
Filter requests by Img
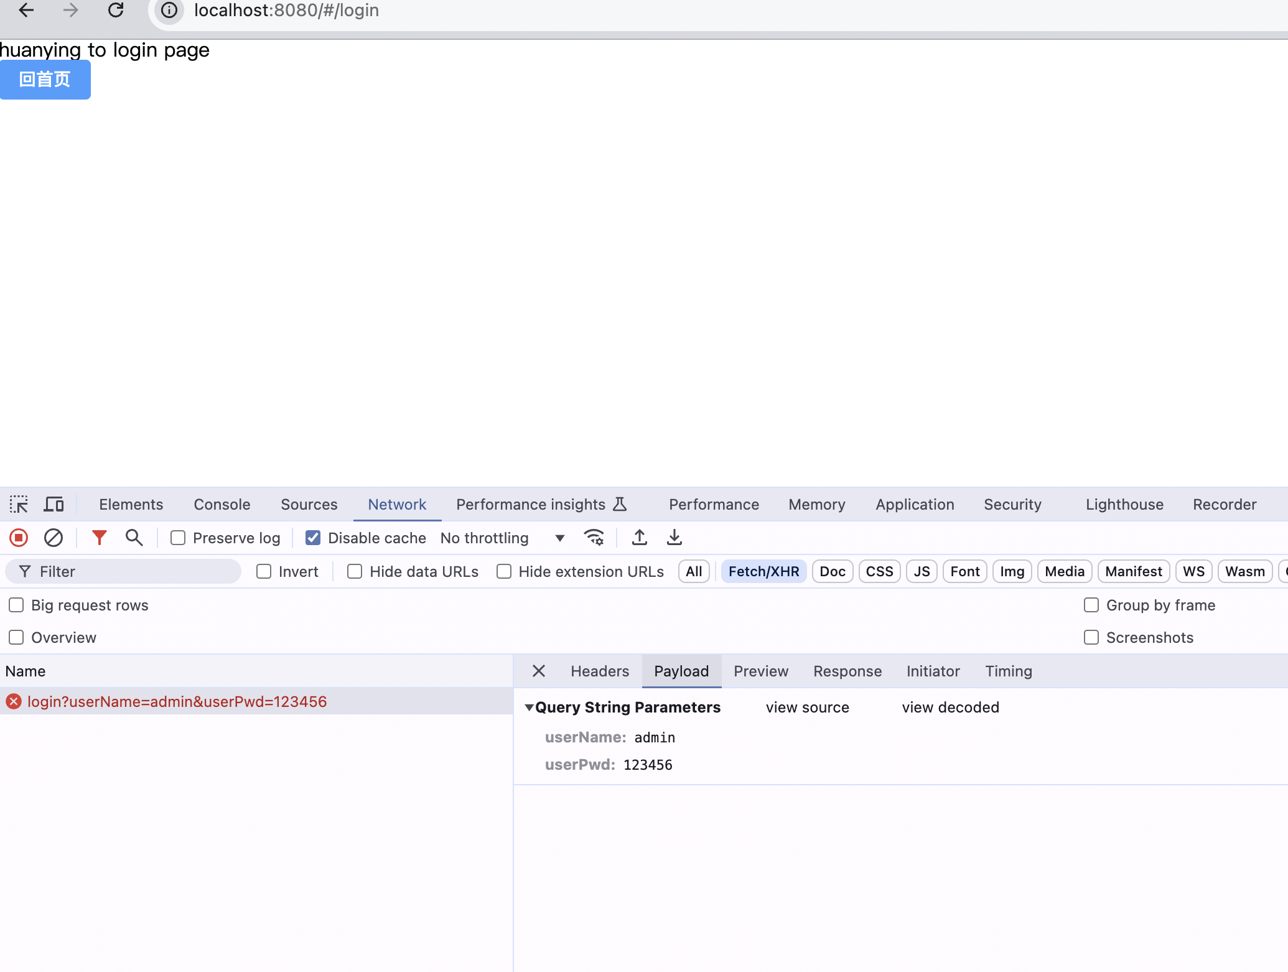(1012, 571)
